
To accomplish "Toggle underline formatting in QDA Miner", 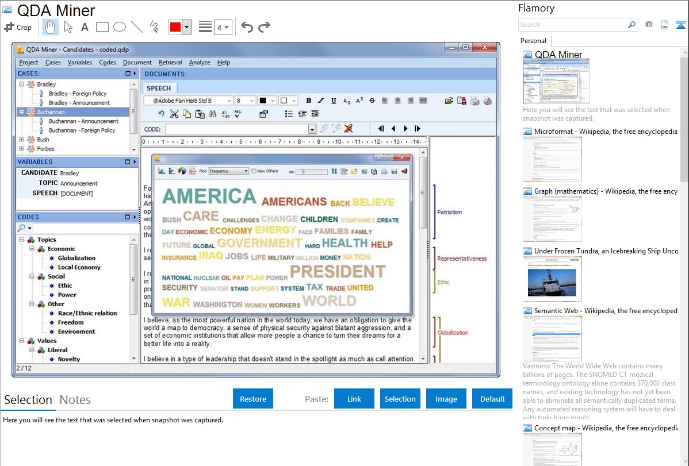I will tap(334, 101).
